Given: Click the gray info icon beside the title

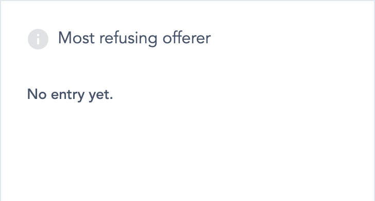Looking at the screenshot, I should 38,39.
